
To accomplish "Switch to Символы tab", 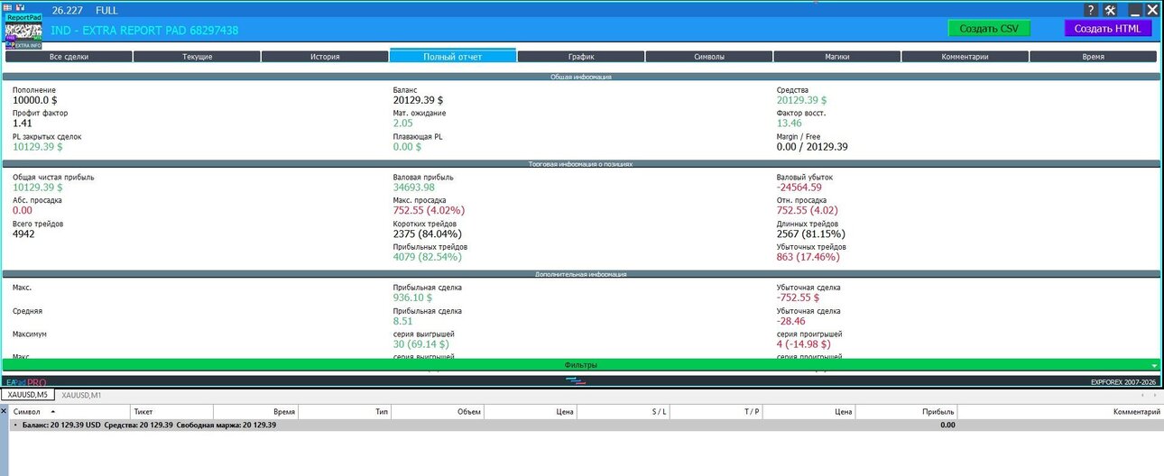I will coord(709,57).
